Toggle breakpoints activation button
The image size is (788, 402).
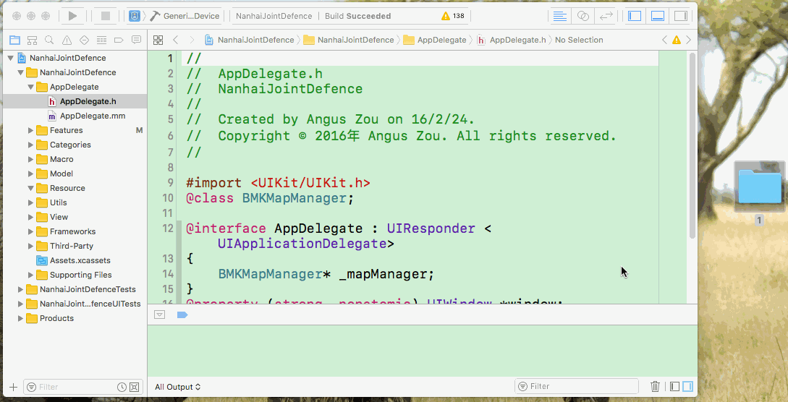tap(182, 315)
